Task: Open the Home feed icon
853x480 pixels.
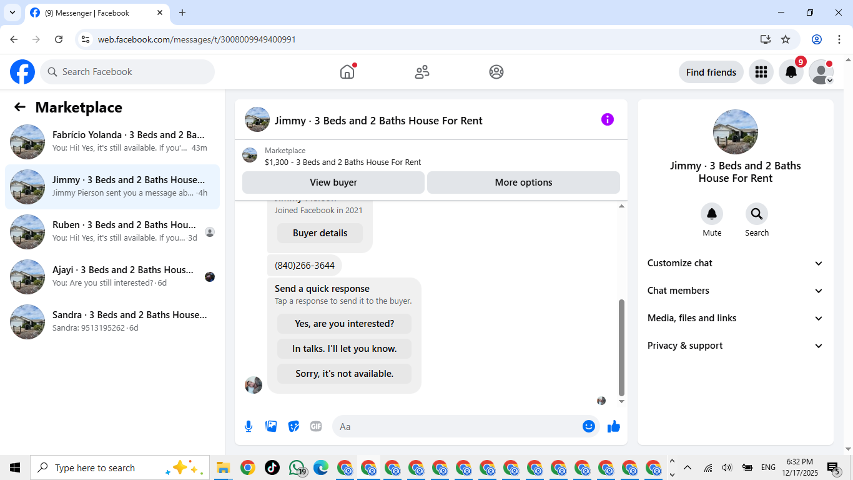Action: click(x=347, y=72)
